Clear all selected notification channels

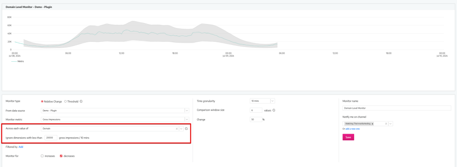(x=386, y=124)
